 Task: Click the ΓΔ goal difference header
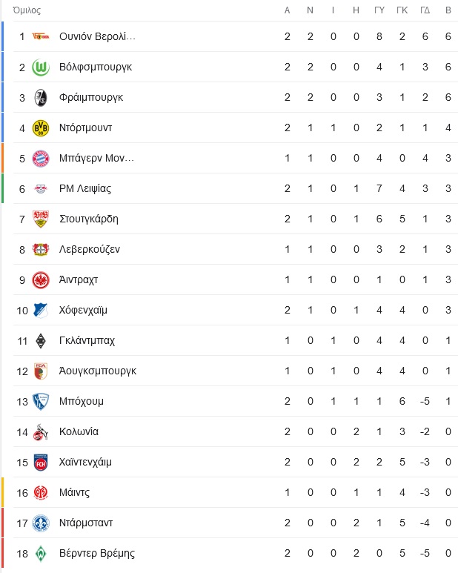pos(425,10)
